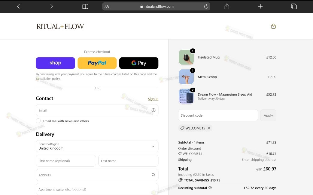Click '£52.72 every 20 days' text
313x195 pixels.
point(260,188)
